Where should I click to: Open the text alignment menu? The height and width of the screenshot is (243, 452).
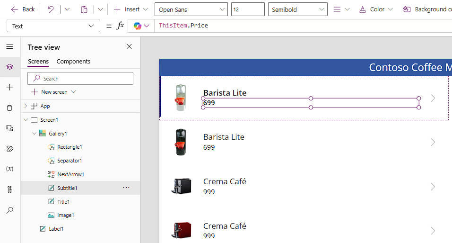pos(341,9)
